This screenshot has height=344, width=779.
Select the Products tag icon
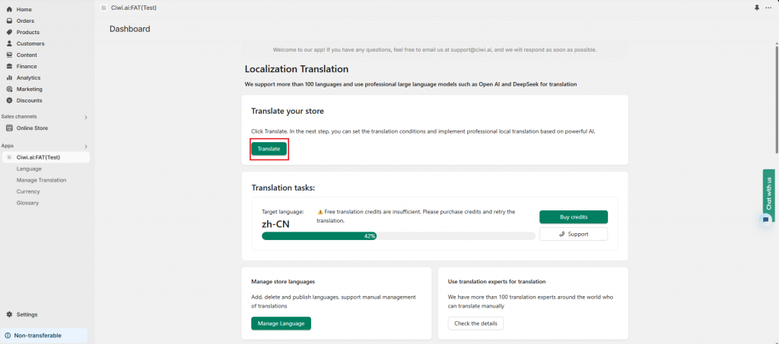point(9,32)
